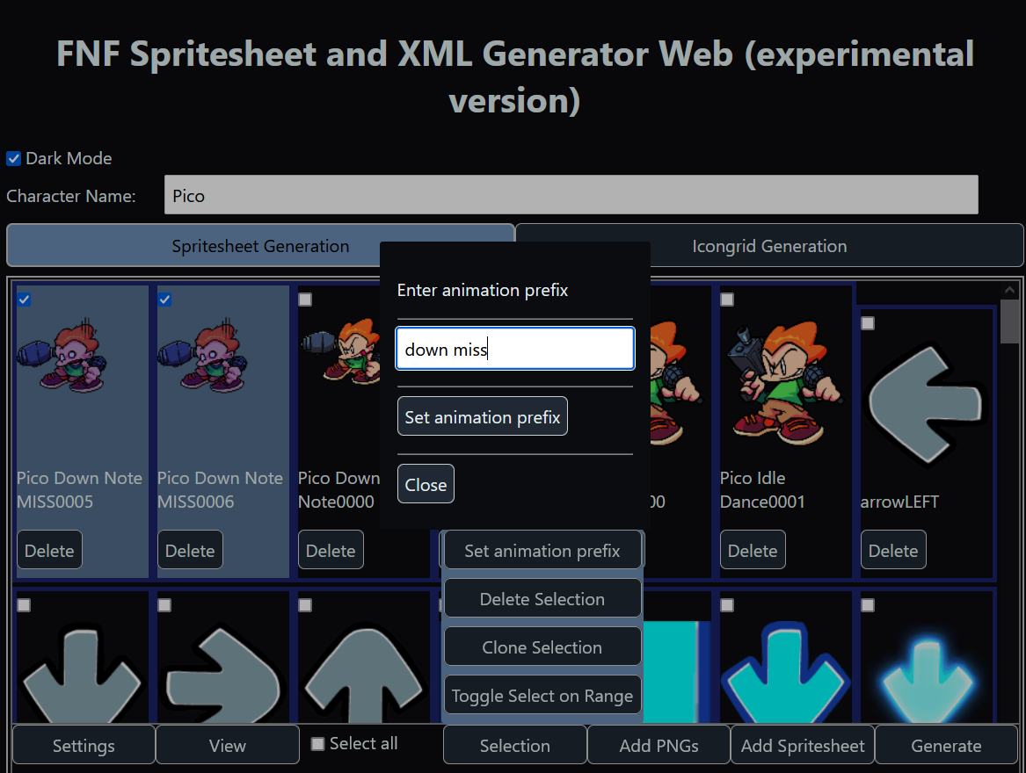
Task: Click the Add Spritesheet button
Action: click(x=803, y=745)
